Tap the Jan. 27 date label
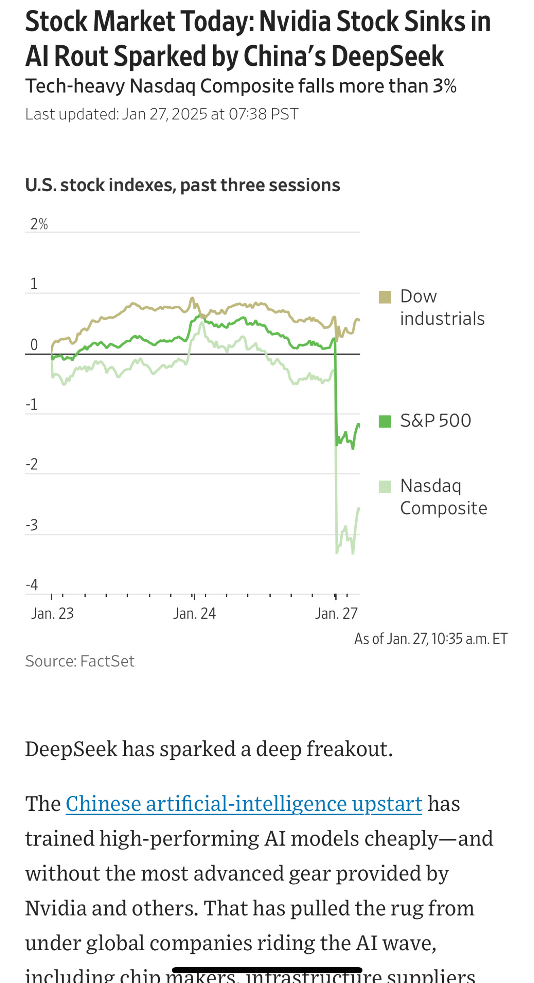 tap(337, 613)
